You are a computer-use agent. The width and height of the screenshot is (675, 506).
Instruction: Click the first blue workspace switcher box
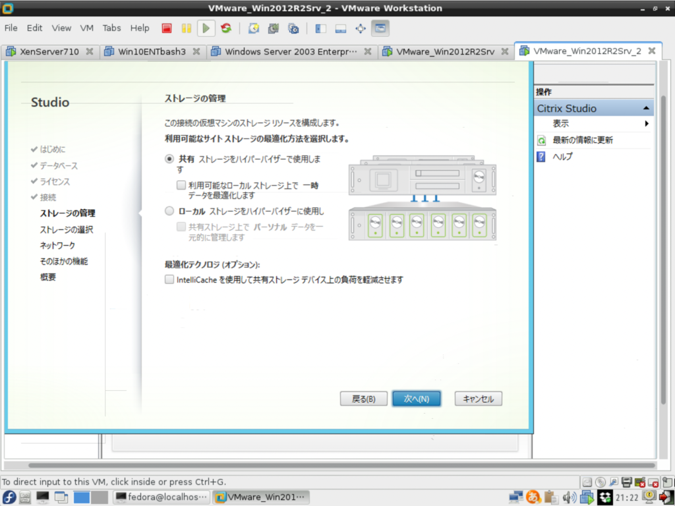(x=81, y=497)
